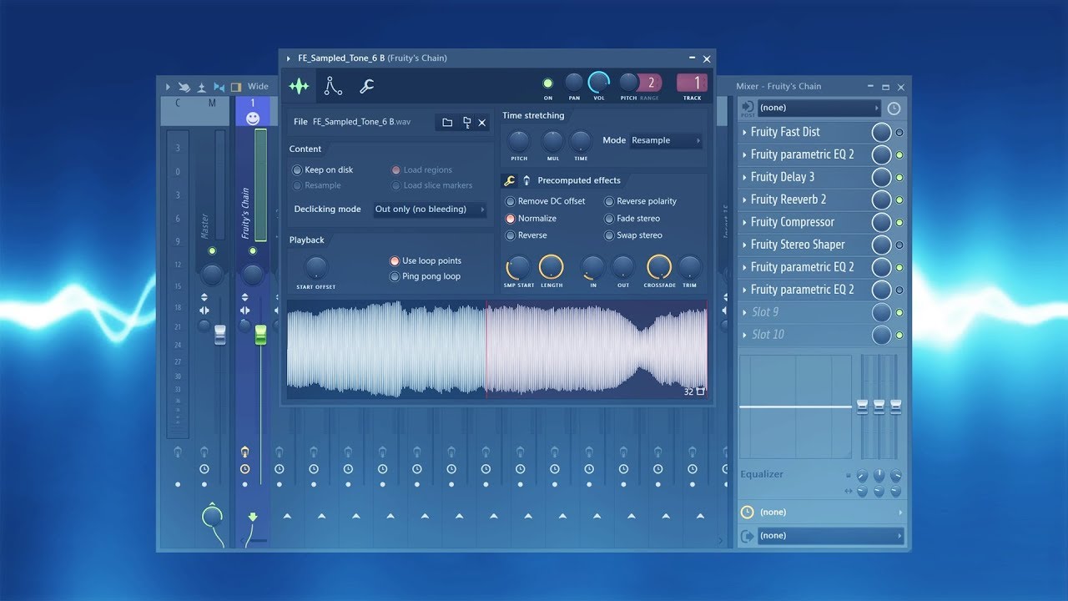Enable Remove DC offset
The image size is (1068, 601).
click(x=511, y=201)
